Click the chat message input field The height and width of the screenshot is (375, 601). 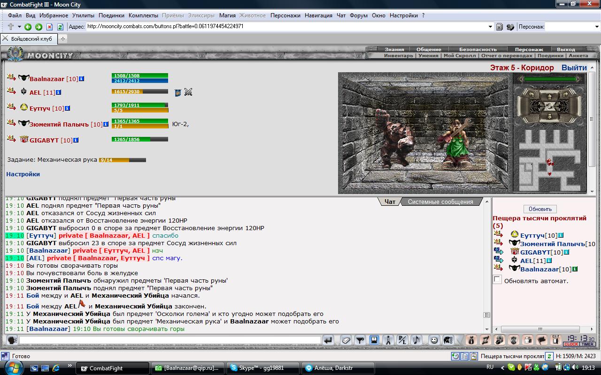[x=170, y=340]
